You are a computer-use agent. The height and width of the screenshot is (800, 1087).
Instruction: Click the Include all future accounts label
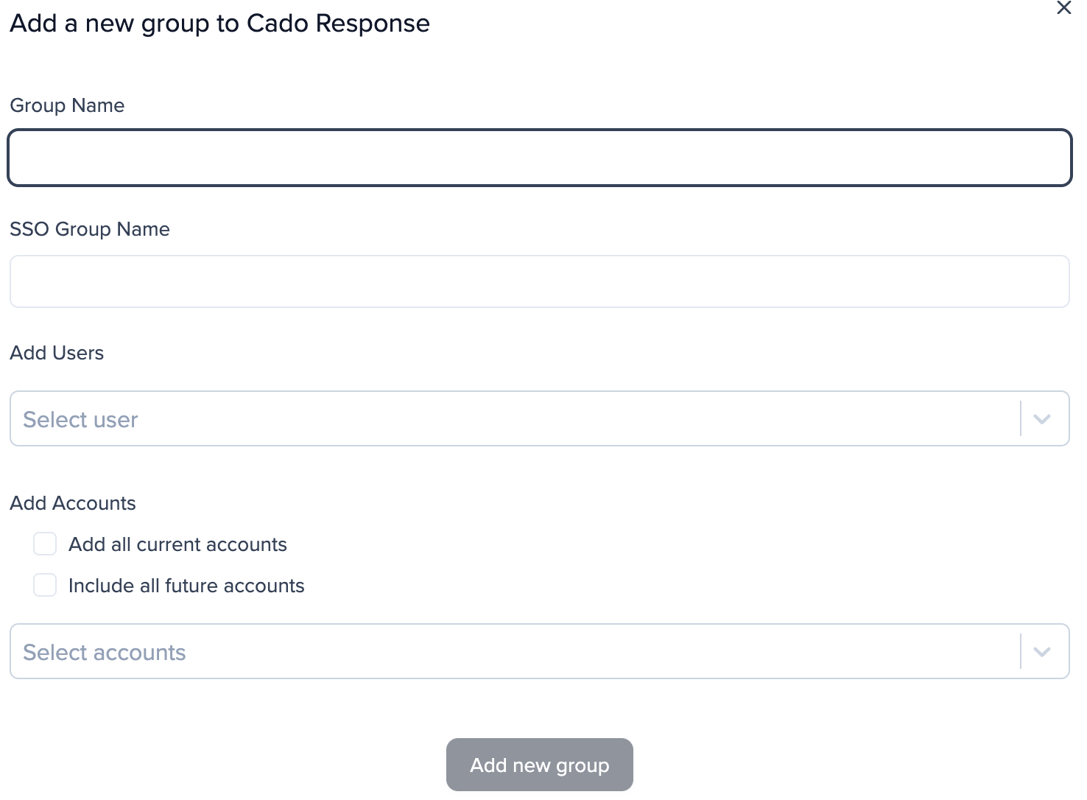point(186,585)
